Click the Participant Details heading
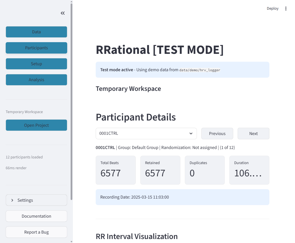The image size is (295, 243). point(136,117)
